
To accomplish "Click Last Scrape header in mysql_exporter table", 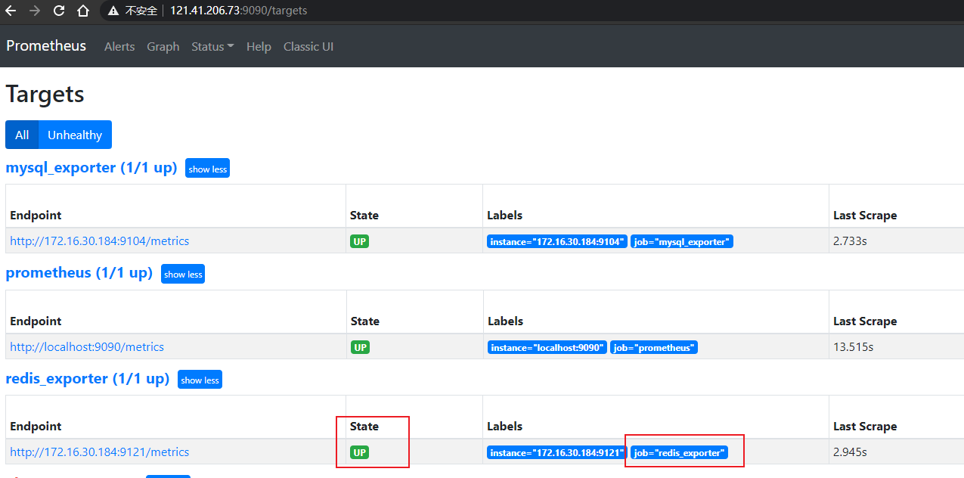I will coord(865,216).
